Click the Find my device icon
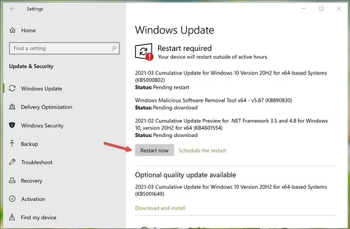 point(12,217)
